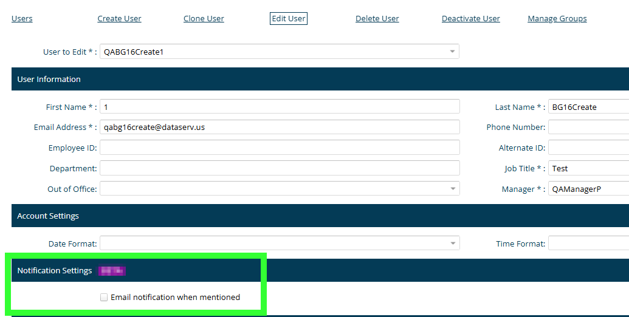Viewport: 629px width, 317px height.
Task: Select the Alternate ID input box
Action: [588, 148]
